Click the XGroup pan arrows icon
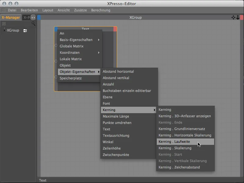The width and height of the screenshot is (244, 183). [233, 17]
